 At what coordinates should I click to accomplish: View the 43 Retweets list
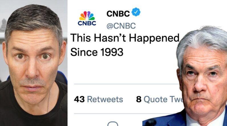tap(98, 99)
